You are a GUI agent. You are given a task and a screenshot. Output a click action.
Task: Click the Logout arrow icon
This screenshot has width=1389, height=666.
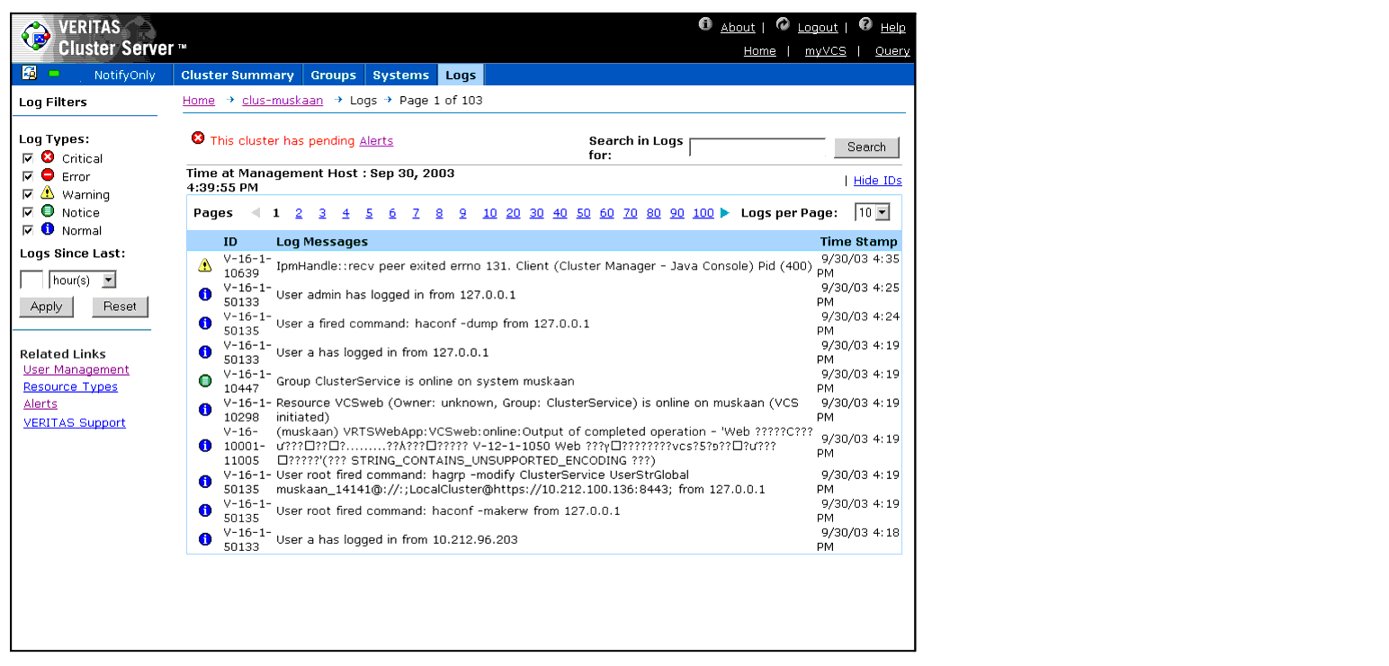tap(783, 24)
